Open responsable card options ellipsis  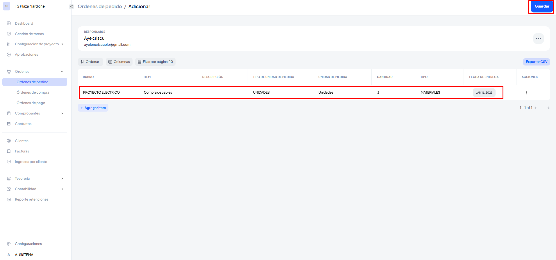tap(538, 39)
